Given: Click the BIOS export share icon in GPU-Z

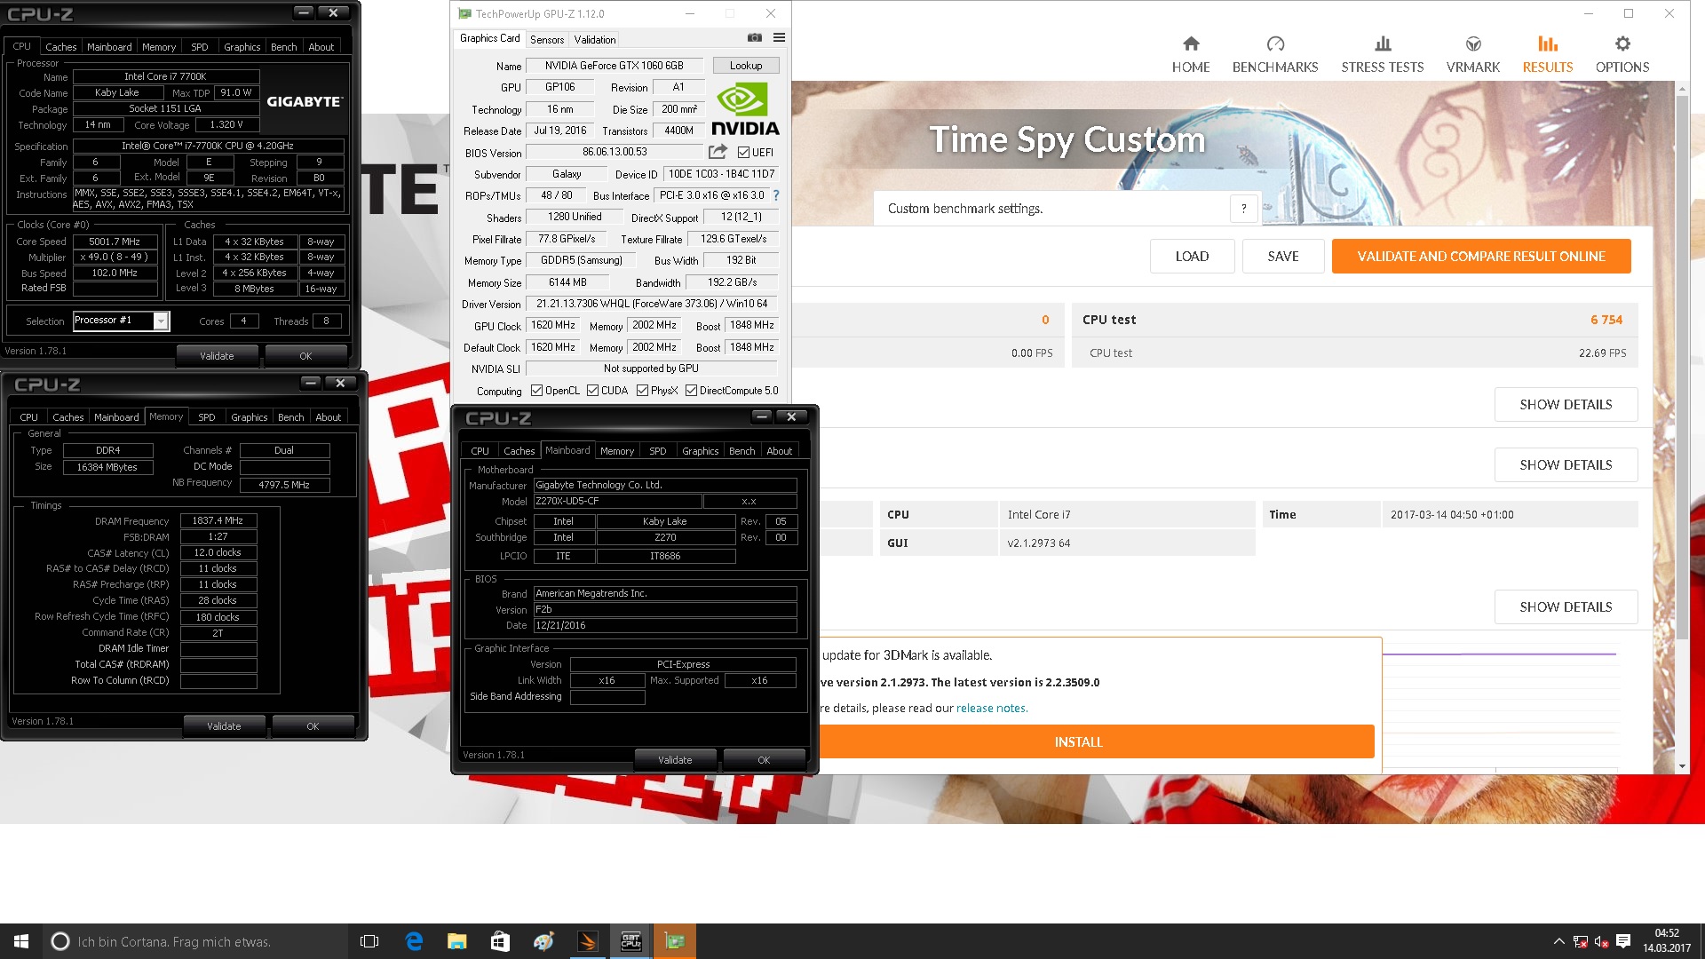Looking at the screenshot, I should click(718, 152).
